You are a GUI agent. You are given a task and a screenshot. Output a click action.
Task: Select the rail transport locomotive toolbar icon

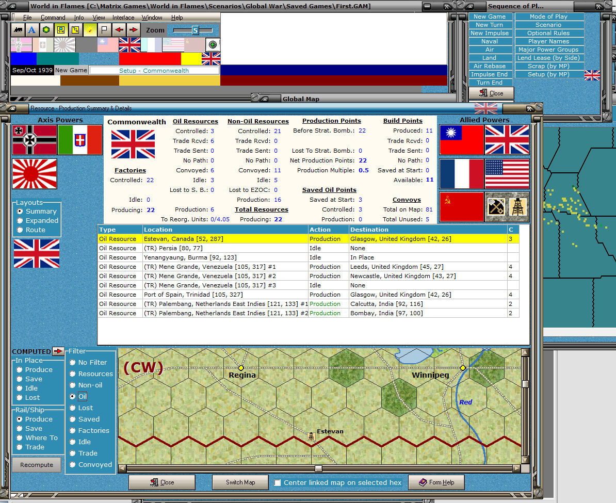[18, 29]
